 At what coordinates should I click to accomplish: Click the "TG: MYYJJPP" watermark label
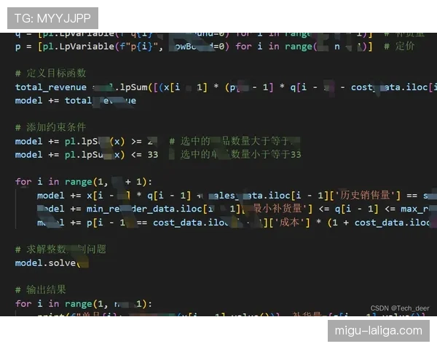point(50,18)
